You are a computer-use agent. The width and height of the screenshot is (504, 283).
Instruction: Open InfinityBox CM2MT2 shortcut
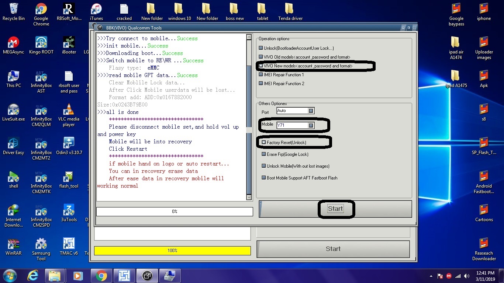pyautogui.click(x=41, y=149)
